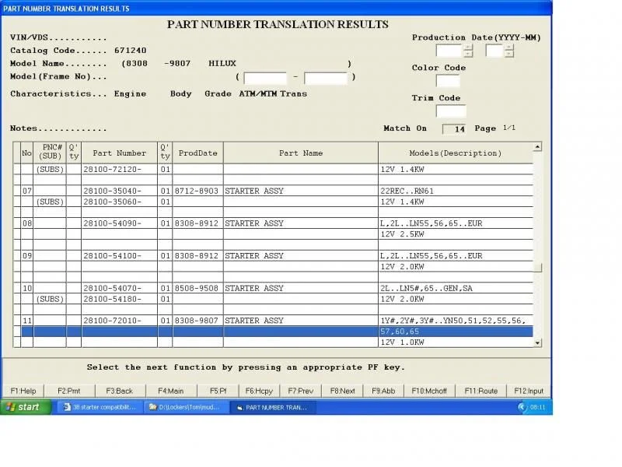
Task: Click the ProdDate cell 8712-8903
Action: tap(197, 191)
